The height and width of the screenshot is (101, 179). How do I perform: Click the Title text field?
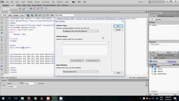pyautogui.click(x=64, y=15)
